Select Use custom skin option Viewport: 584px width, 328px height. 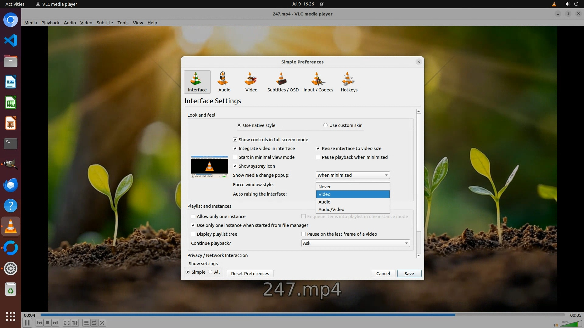[325, 125]
